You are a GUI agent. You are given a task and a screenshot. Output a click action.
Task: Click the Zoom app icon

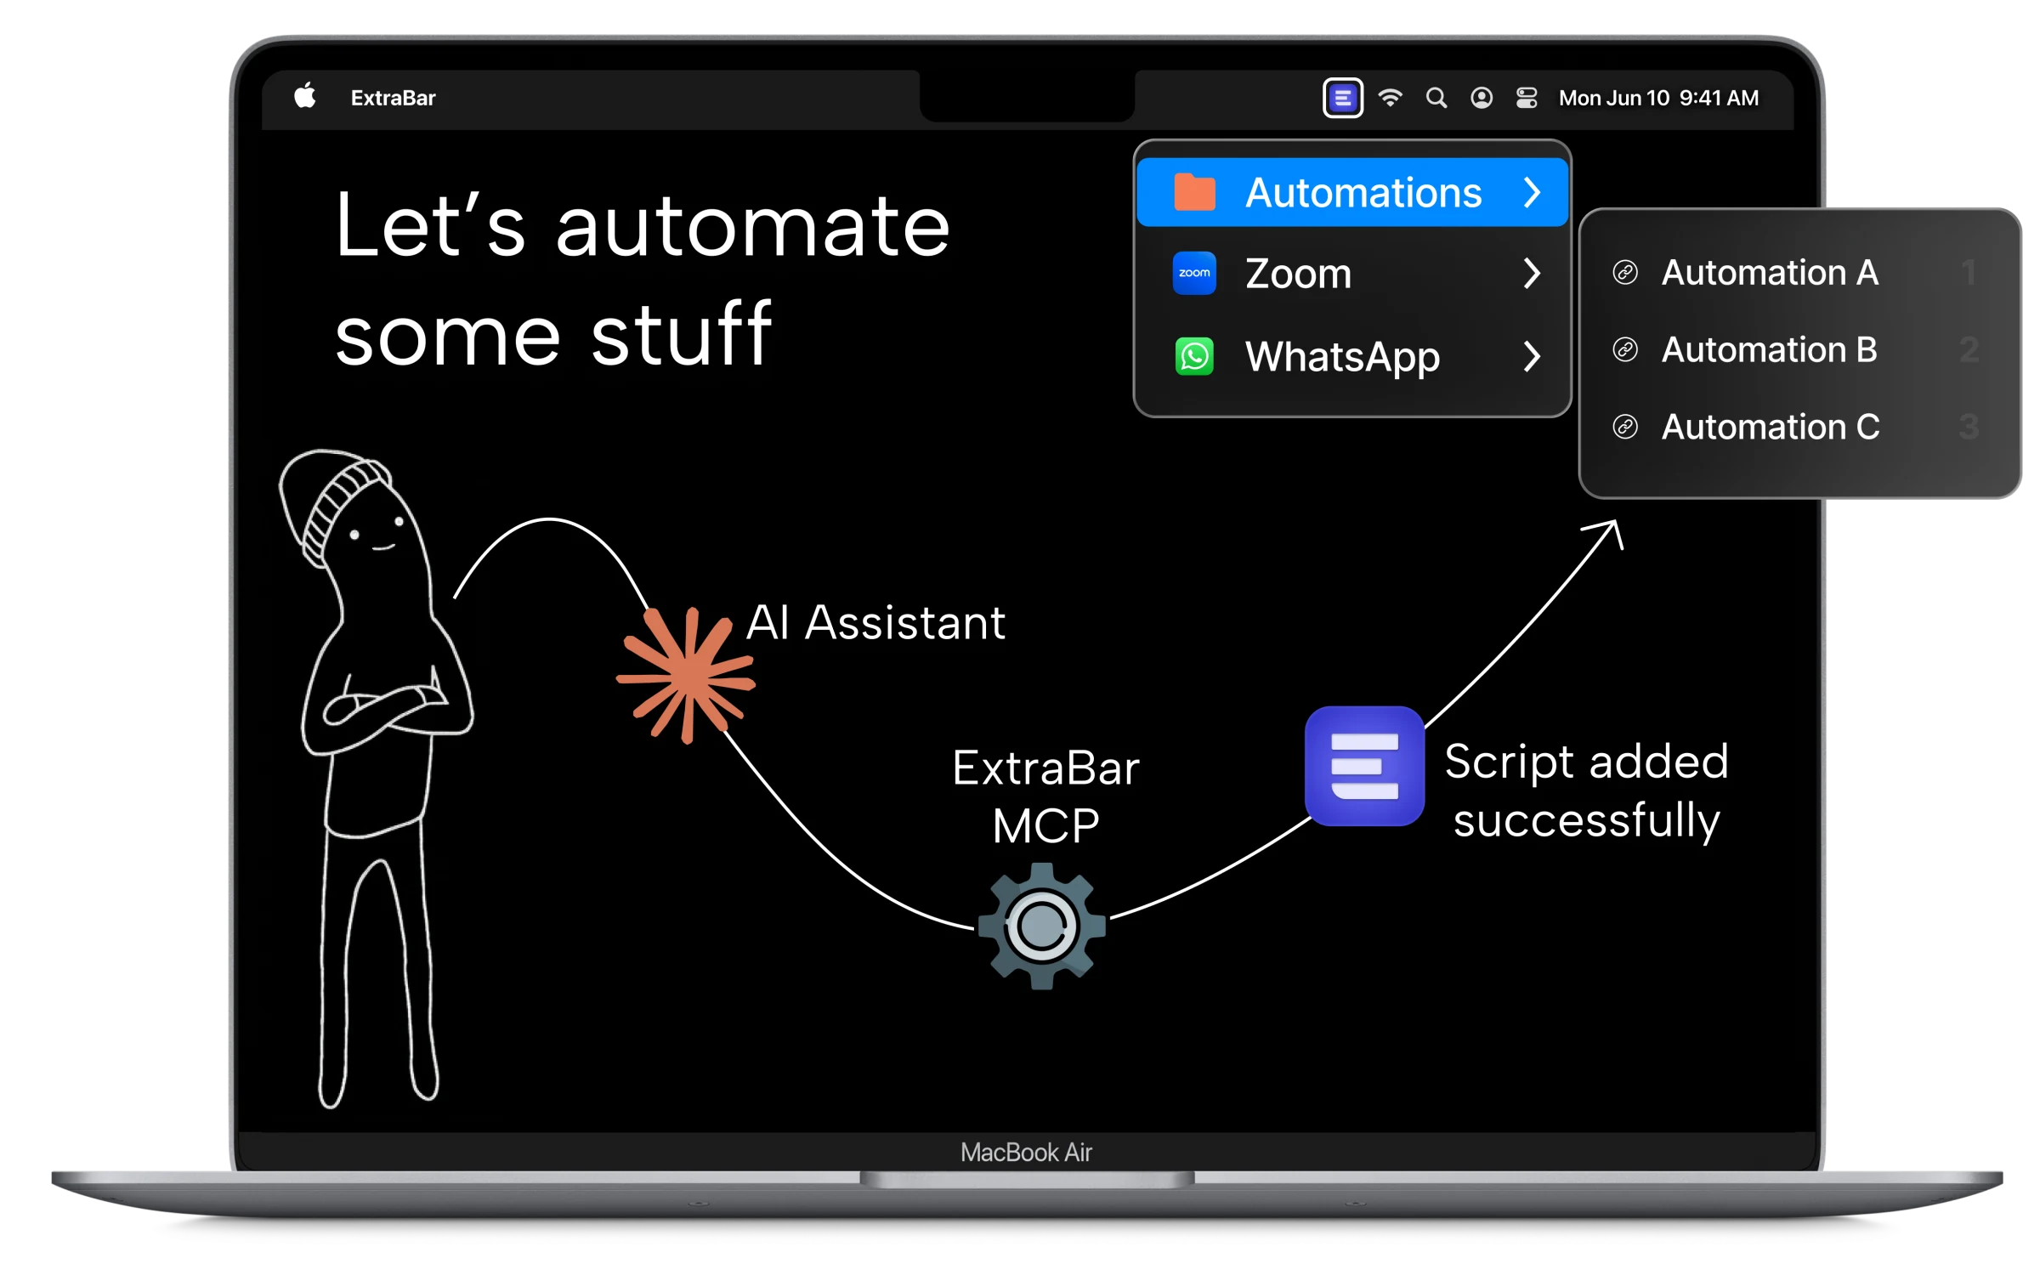pyautogui.click(x=1194, y=274)
